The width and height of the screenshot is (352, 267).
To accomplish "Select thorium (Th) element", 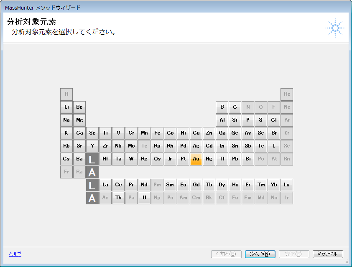I will [118, 198].
